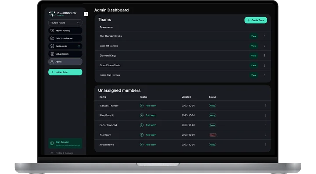This screenshot has width=316, height=174.
Task: View Diamond Kings team
Action: point(254,56)
